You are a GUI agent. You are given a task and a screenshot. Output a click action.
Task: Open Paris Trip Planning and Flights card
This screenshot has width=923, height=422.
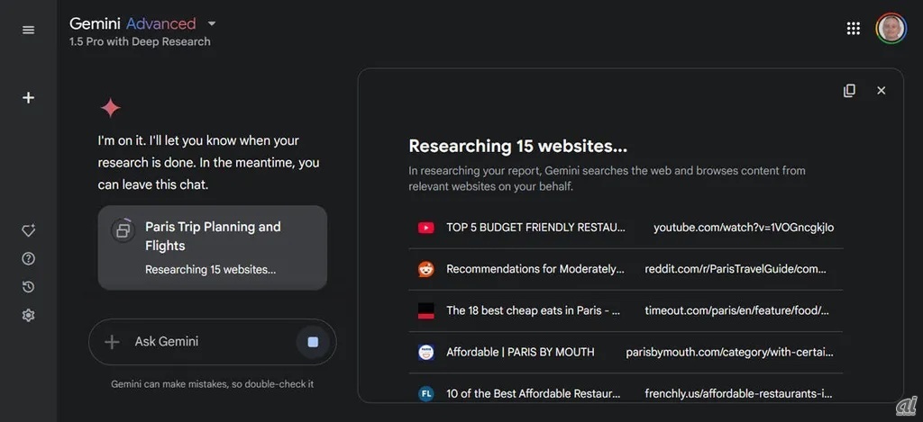[x=213, y=247]
